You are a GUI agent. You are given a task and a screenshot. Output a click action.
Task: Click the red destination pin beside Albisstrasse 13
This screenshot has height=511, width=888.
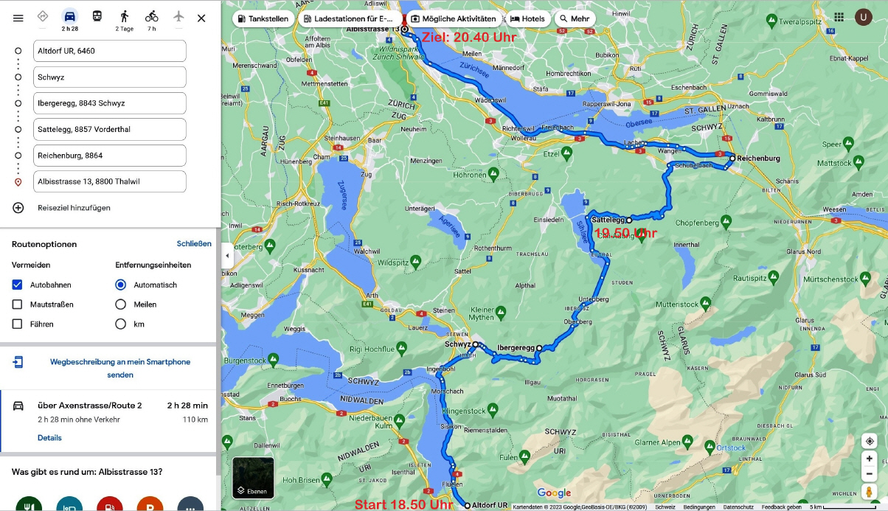(18, 182)
